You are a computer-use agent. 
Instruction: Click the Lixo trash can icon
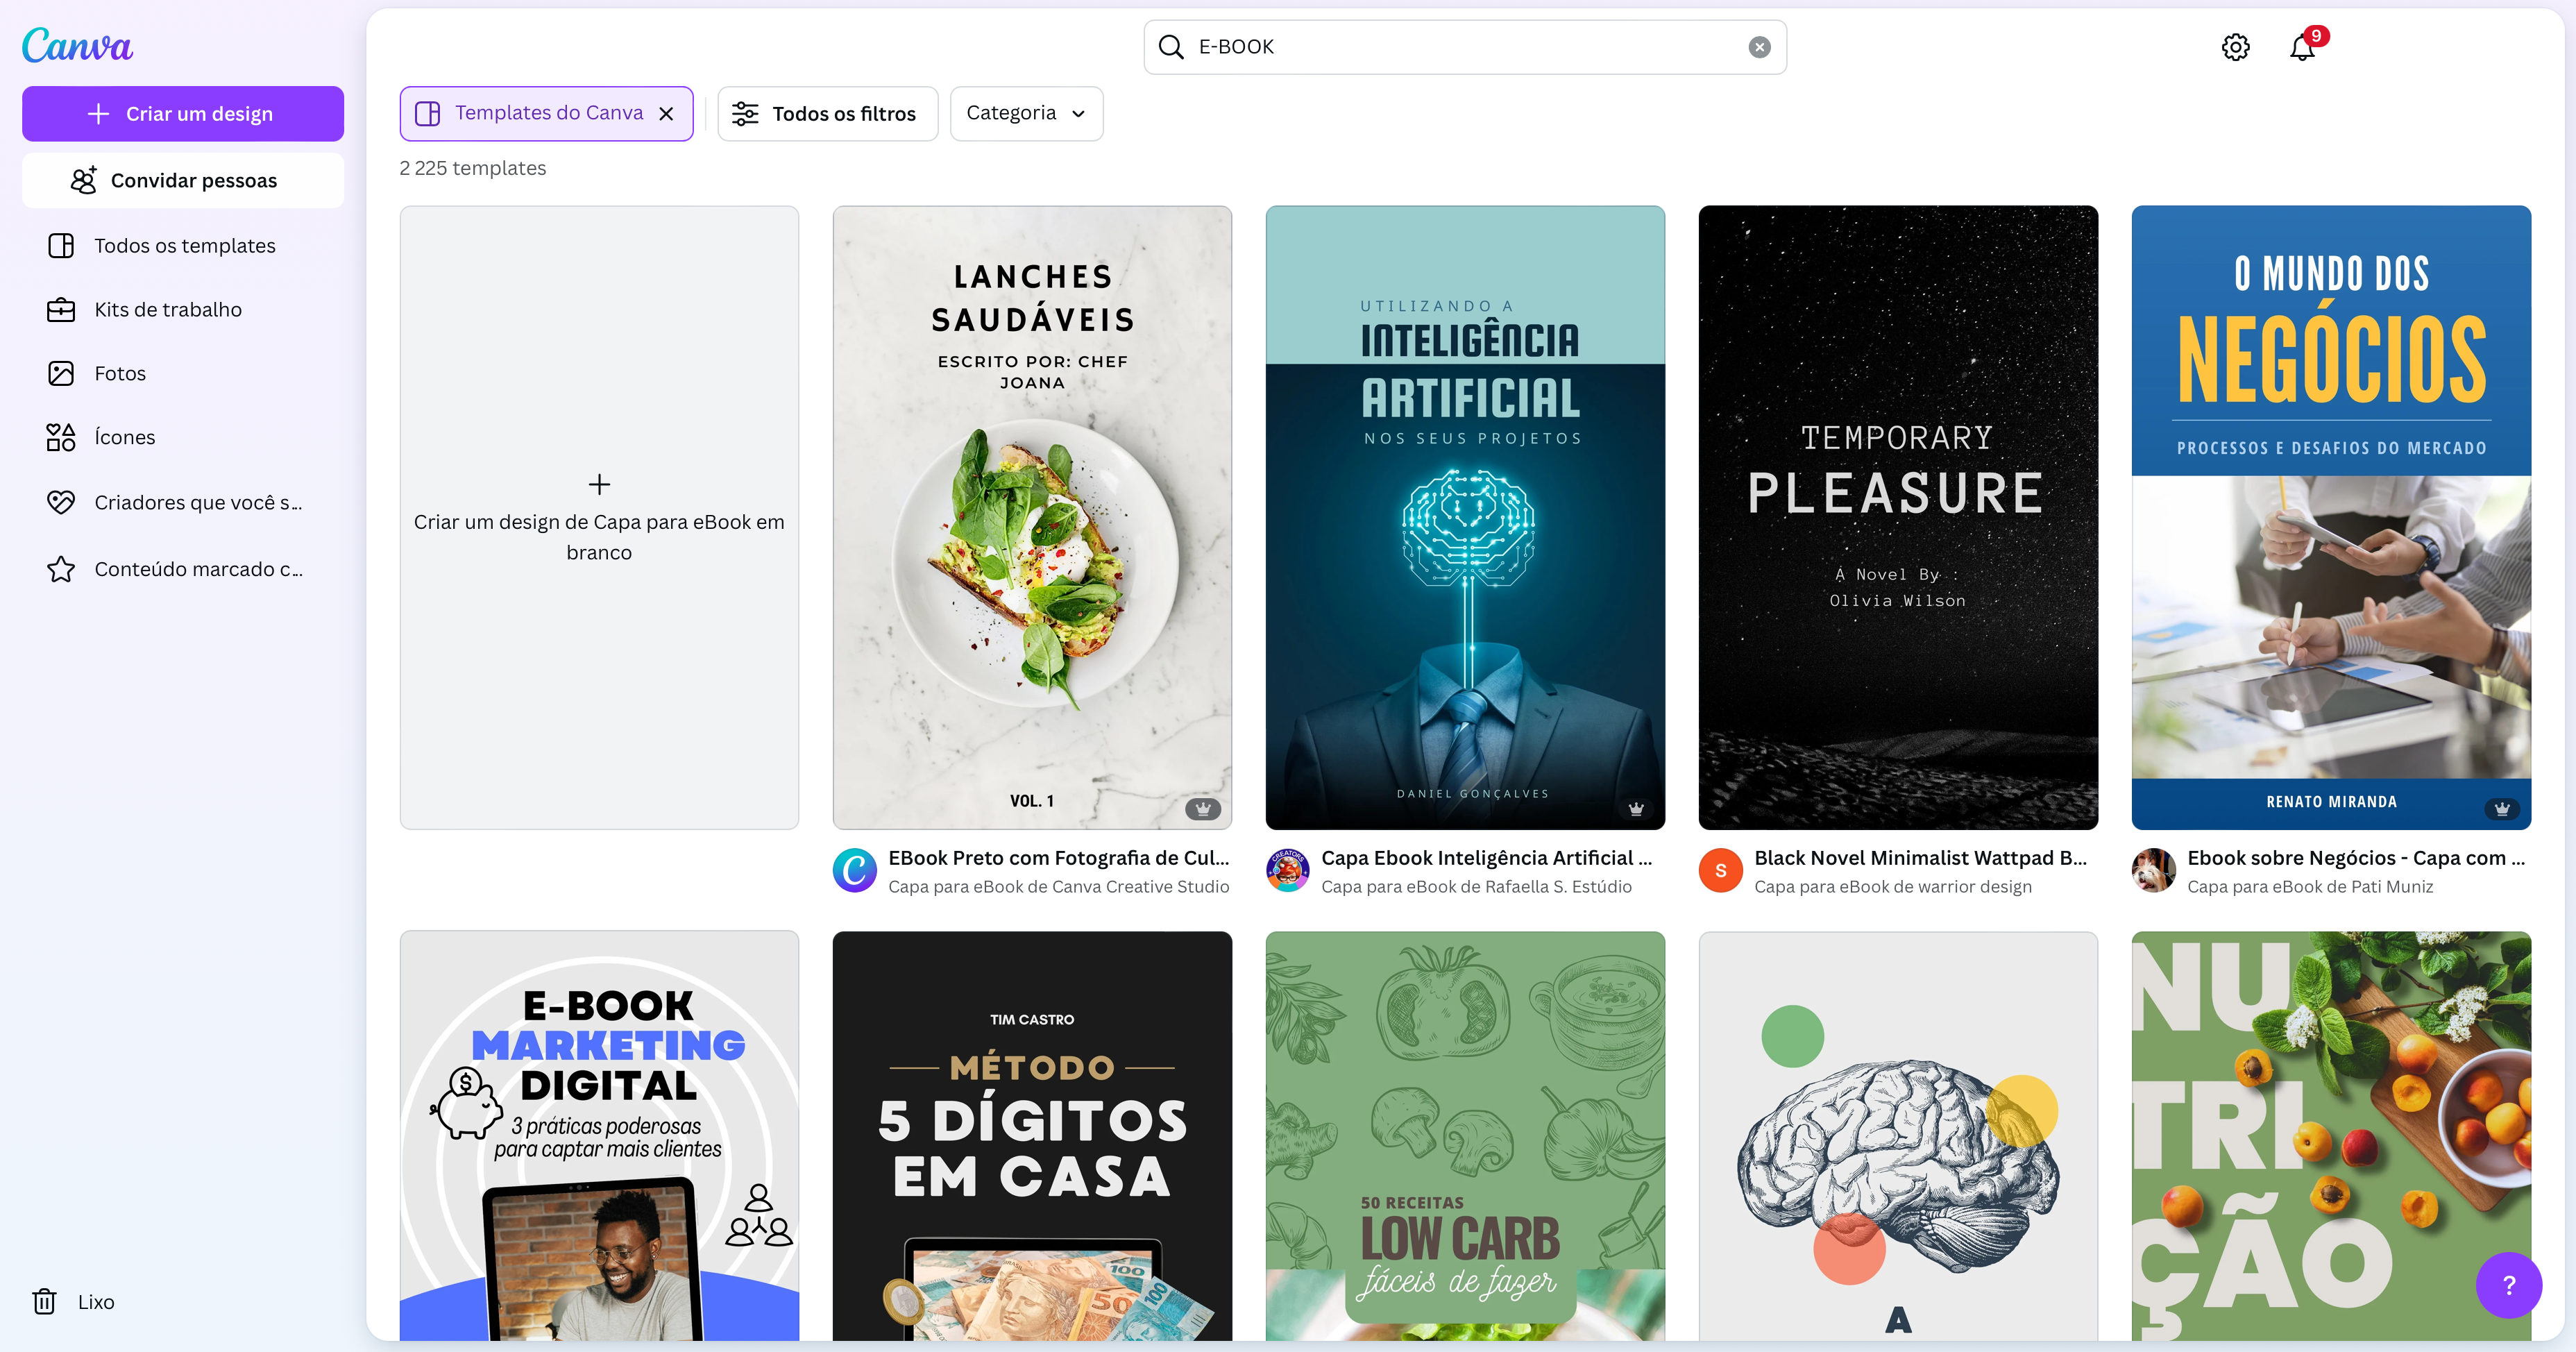pos(45,1301)
